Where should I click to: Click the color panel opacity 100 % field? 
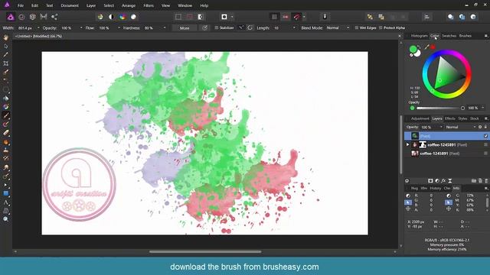tap(473, 108)
